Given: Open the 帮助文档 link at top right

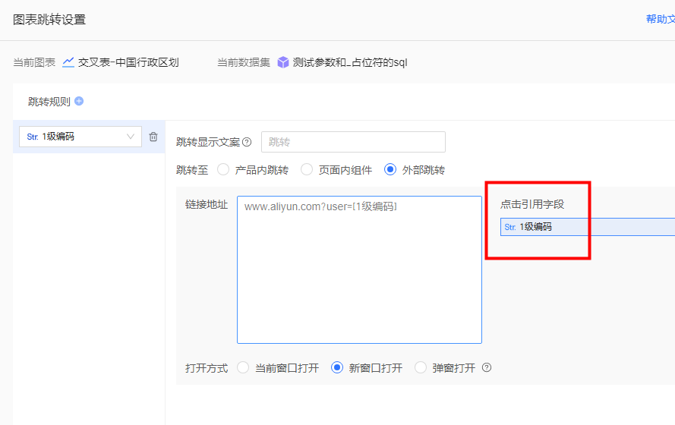Looking at the screenshot, I should point(659,19).
